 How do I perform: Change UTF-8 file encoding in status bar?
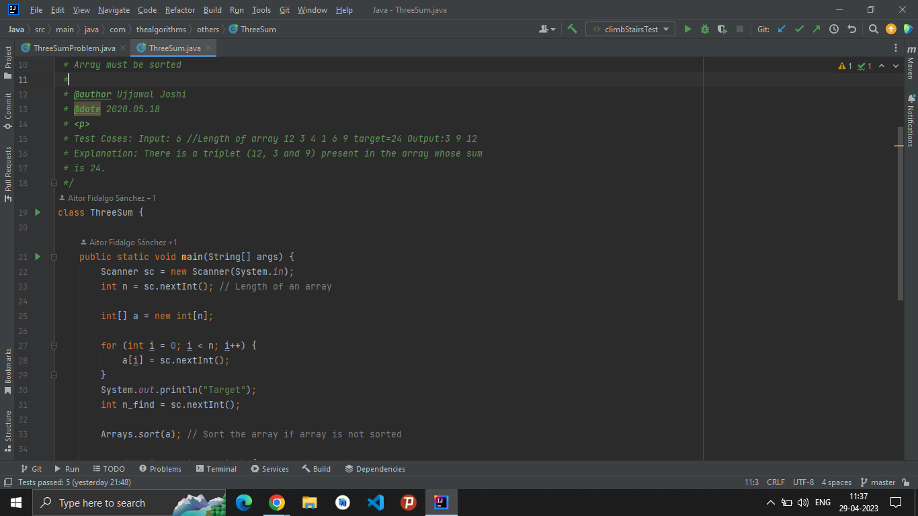pyautogui.click(x=803, y=482)
